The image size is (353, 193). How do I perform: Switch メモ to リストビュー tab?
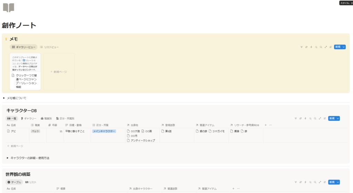tap(49, 47)
